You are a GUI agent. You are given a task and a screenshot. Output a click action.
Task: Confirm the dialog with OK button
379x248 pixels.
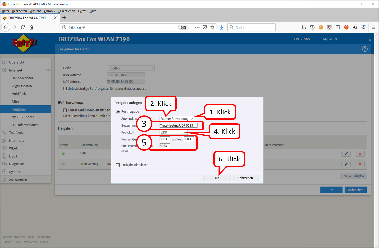217,178
